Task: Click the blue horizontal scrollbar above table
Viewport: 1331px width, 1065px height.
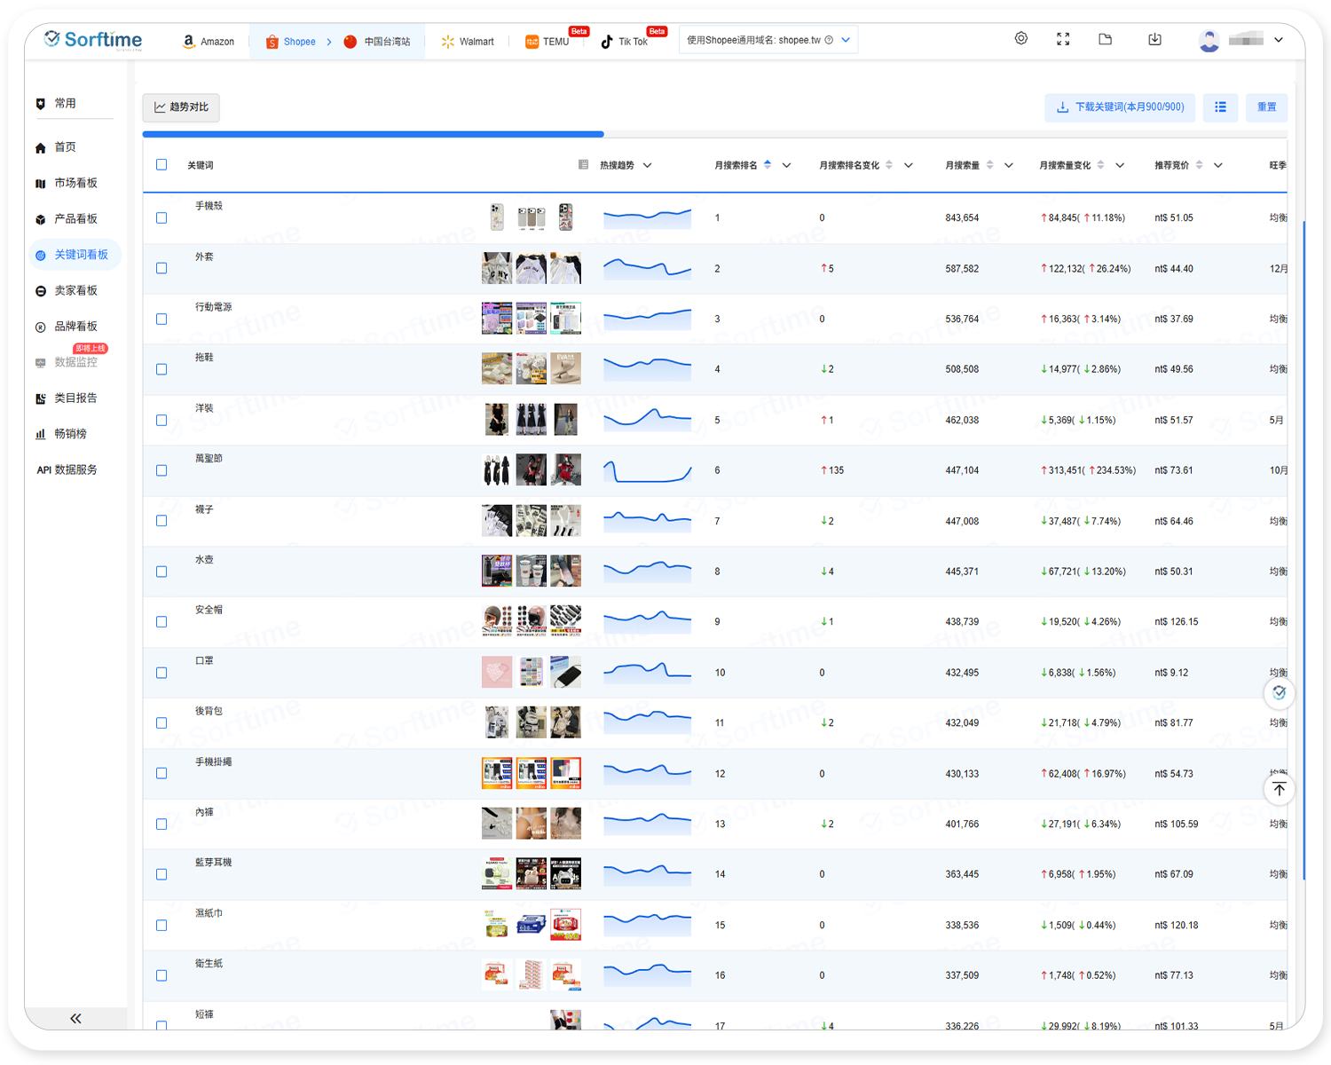Action: click(373, 135)
